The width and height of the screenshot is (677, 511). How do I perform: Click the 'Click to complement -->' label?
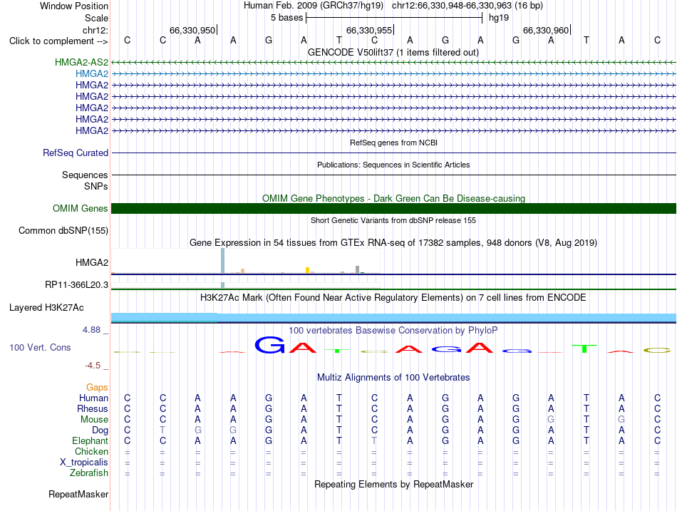(58, 41)
